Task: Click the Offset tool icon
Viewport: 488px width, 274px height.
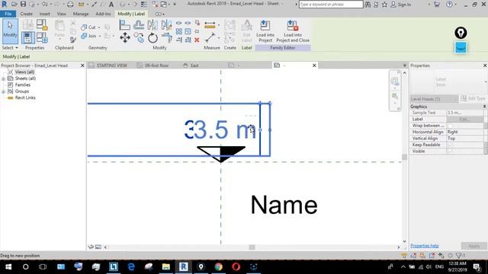Action: coord(139,25)
